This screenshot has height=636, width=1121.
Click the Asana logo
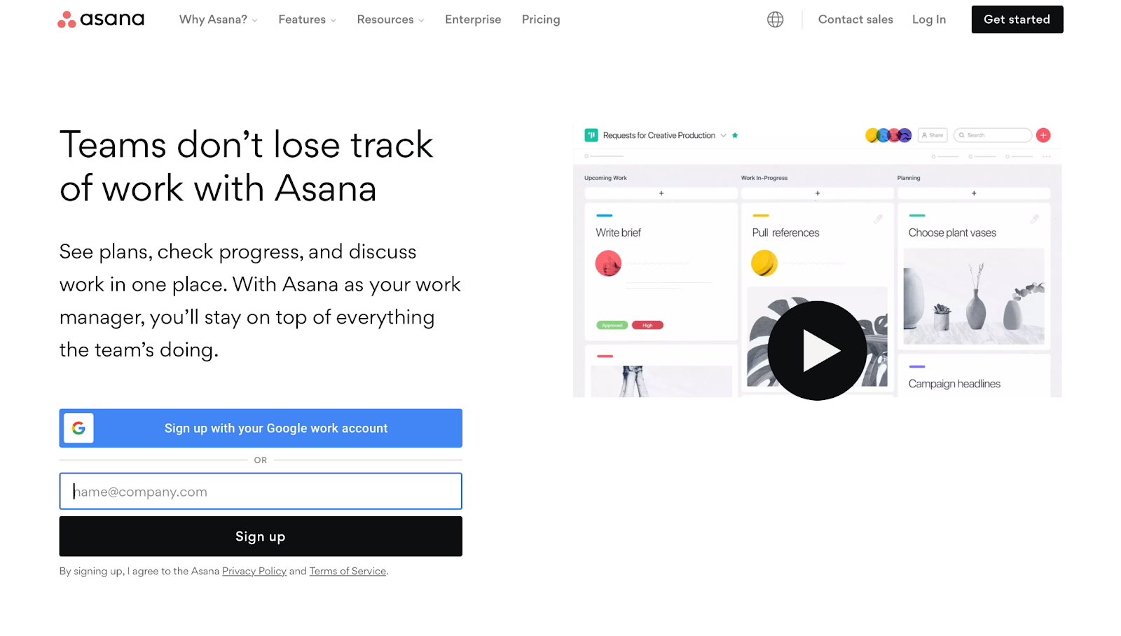point(101,20)
